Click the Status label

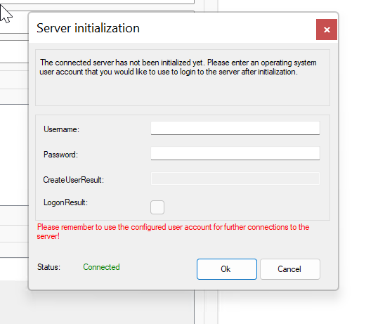point(48,267)
